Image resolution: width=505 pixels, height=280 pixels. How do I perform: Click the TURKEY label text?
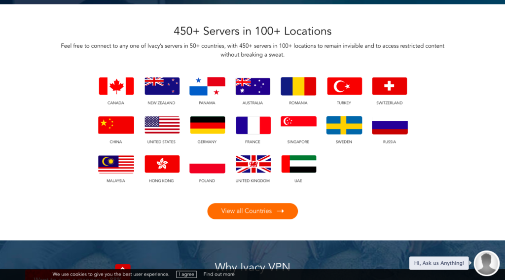coord(344,103)
